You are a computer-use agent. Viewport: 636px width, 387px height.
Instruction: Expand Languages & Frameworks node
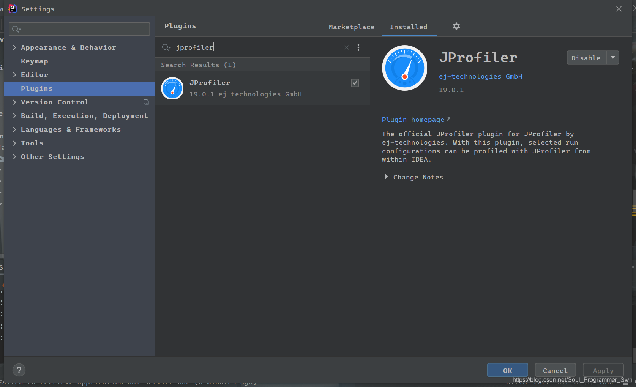pos(14,129)
